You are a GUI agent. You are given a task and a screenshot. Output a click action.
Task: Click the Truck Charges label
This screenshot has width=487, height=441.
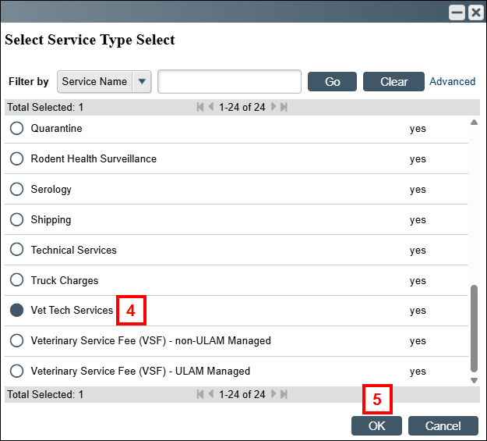65,280
